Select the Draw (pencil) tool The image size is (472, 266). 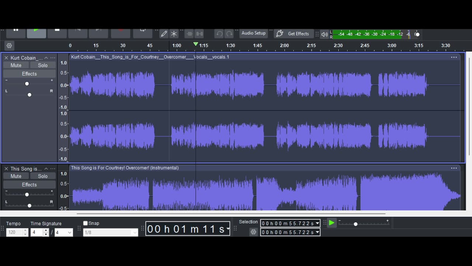pos(164,34)
